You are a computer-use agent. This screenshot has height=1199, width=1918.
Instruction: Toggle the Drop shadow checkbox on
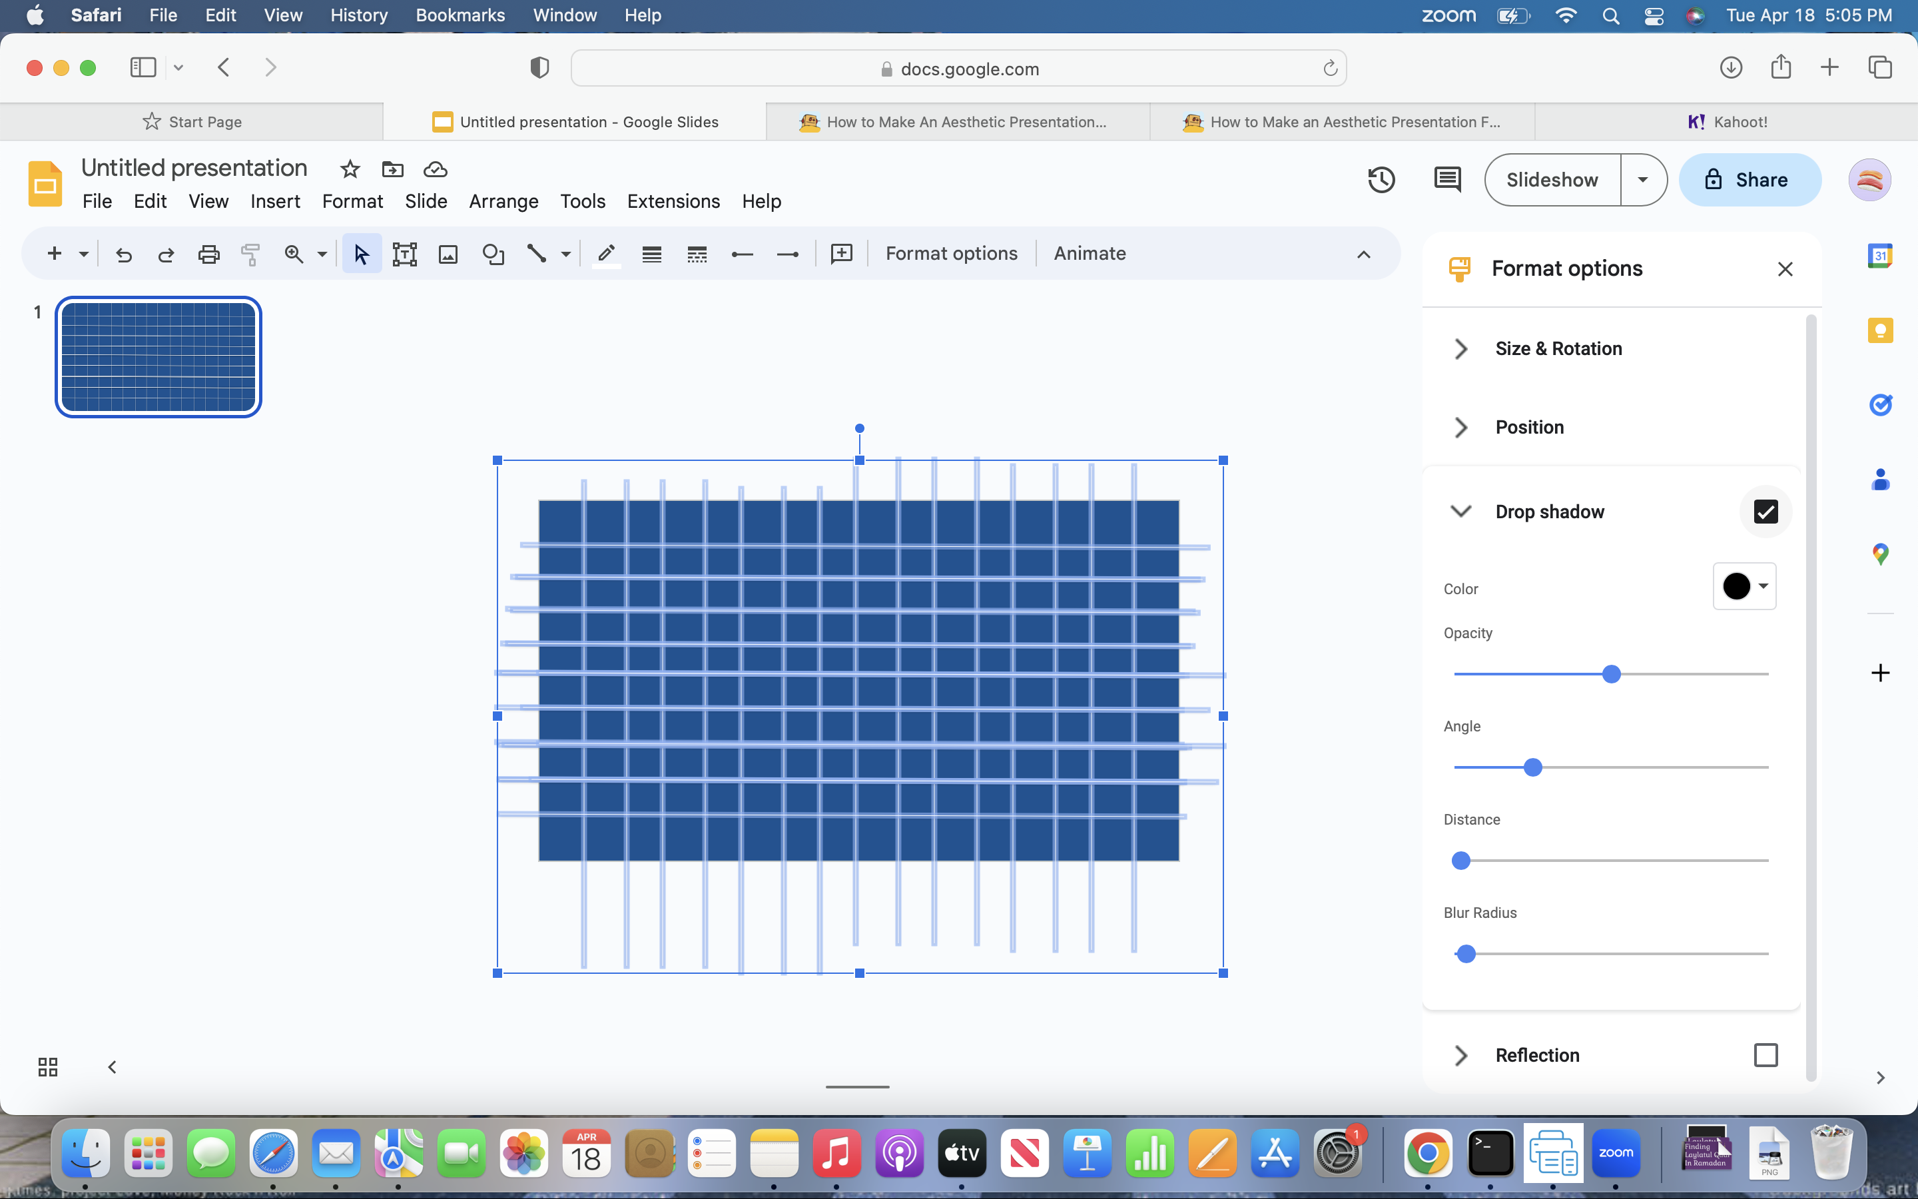tap(1765, 511)
